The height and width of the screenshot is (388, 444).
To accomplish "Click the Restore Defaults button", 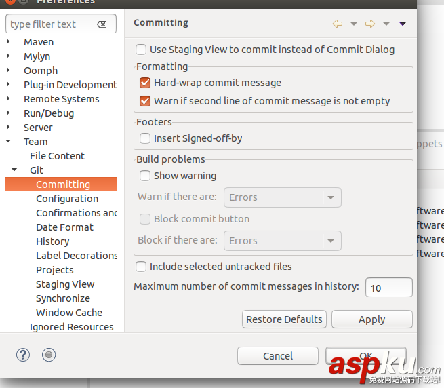I will click(x=284, y=319).
